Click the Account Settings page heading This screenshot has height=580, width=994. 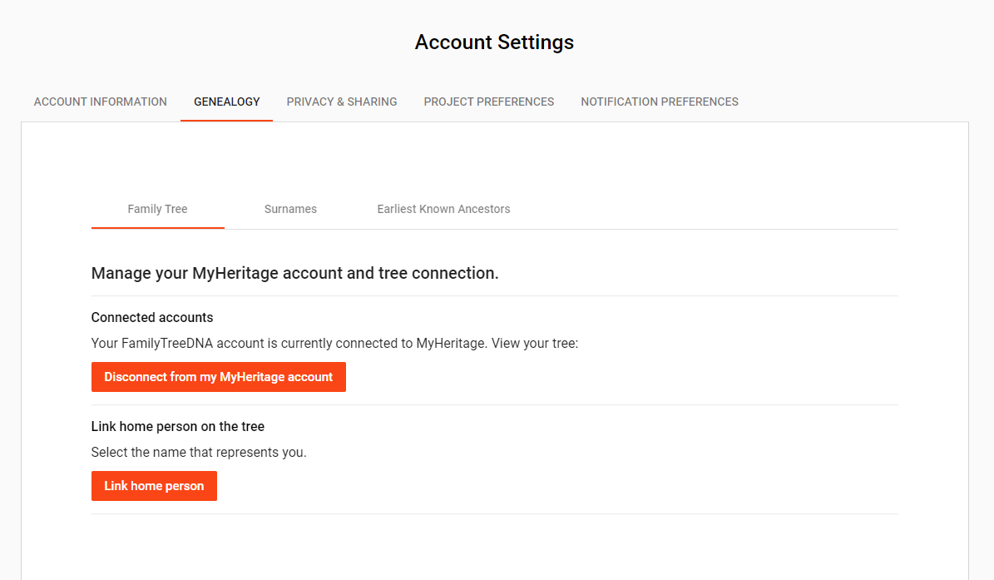click(x=494, y=42)
